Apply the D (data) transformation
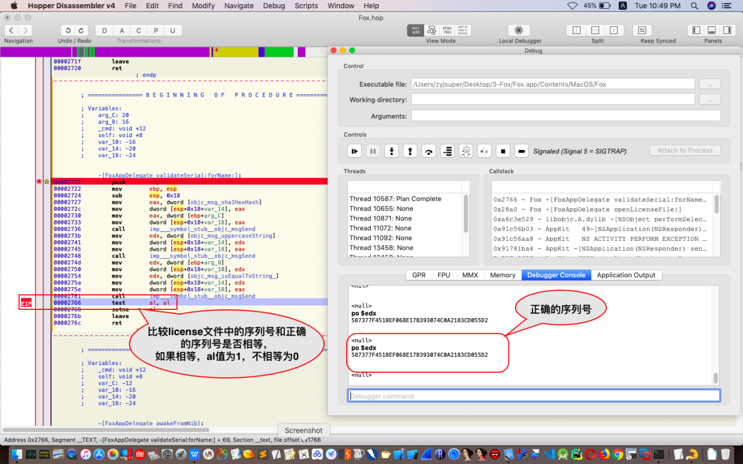 (104, 30)
